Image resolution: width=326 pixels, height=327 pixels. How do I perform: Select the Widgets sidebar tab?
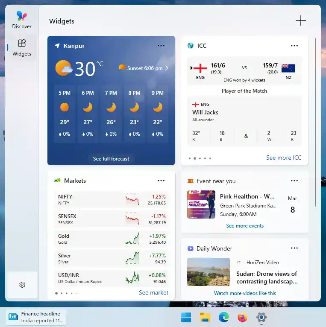click(22, 47)
